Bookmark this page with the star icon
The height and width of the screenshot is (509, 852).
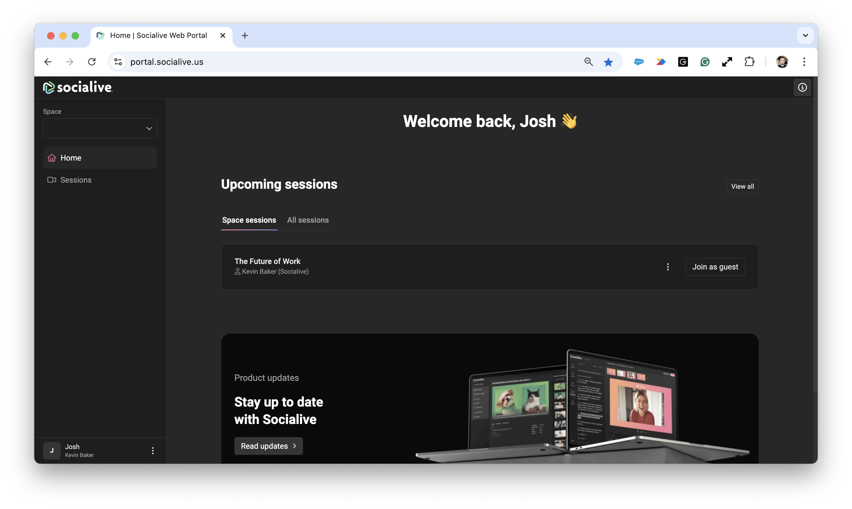(x=608, y=62)
